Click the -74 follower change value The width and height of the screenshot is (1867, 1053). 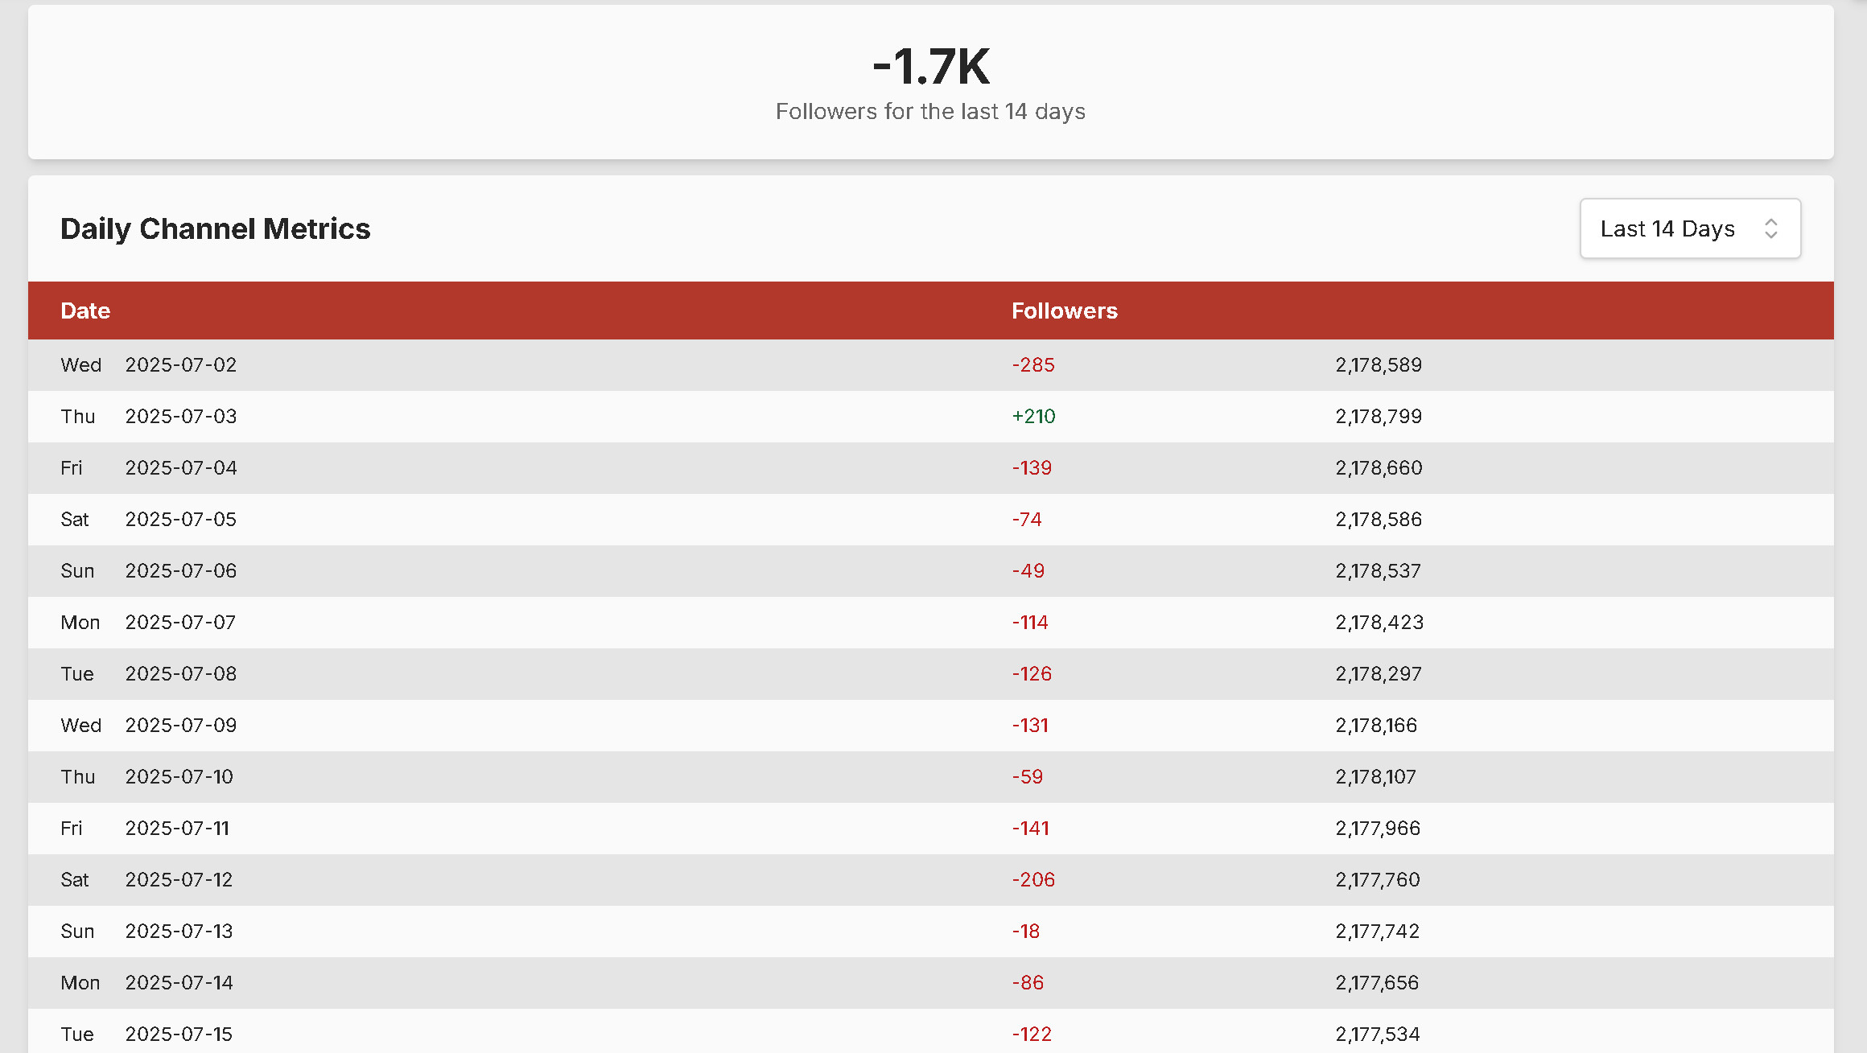(1027, 519)
